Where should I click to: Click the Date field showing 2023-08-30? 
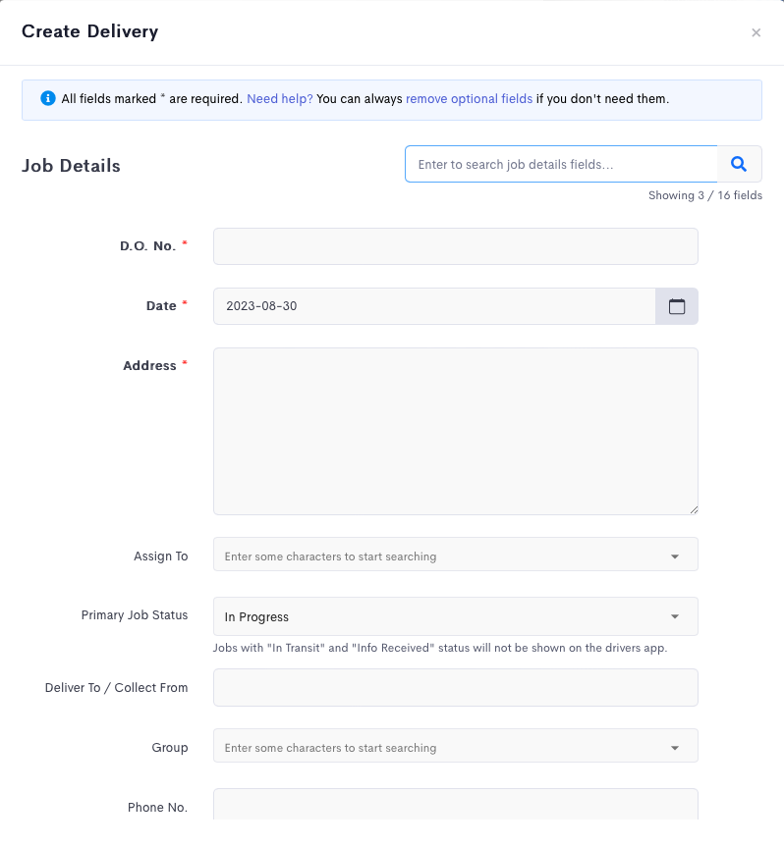pos(434,306)
